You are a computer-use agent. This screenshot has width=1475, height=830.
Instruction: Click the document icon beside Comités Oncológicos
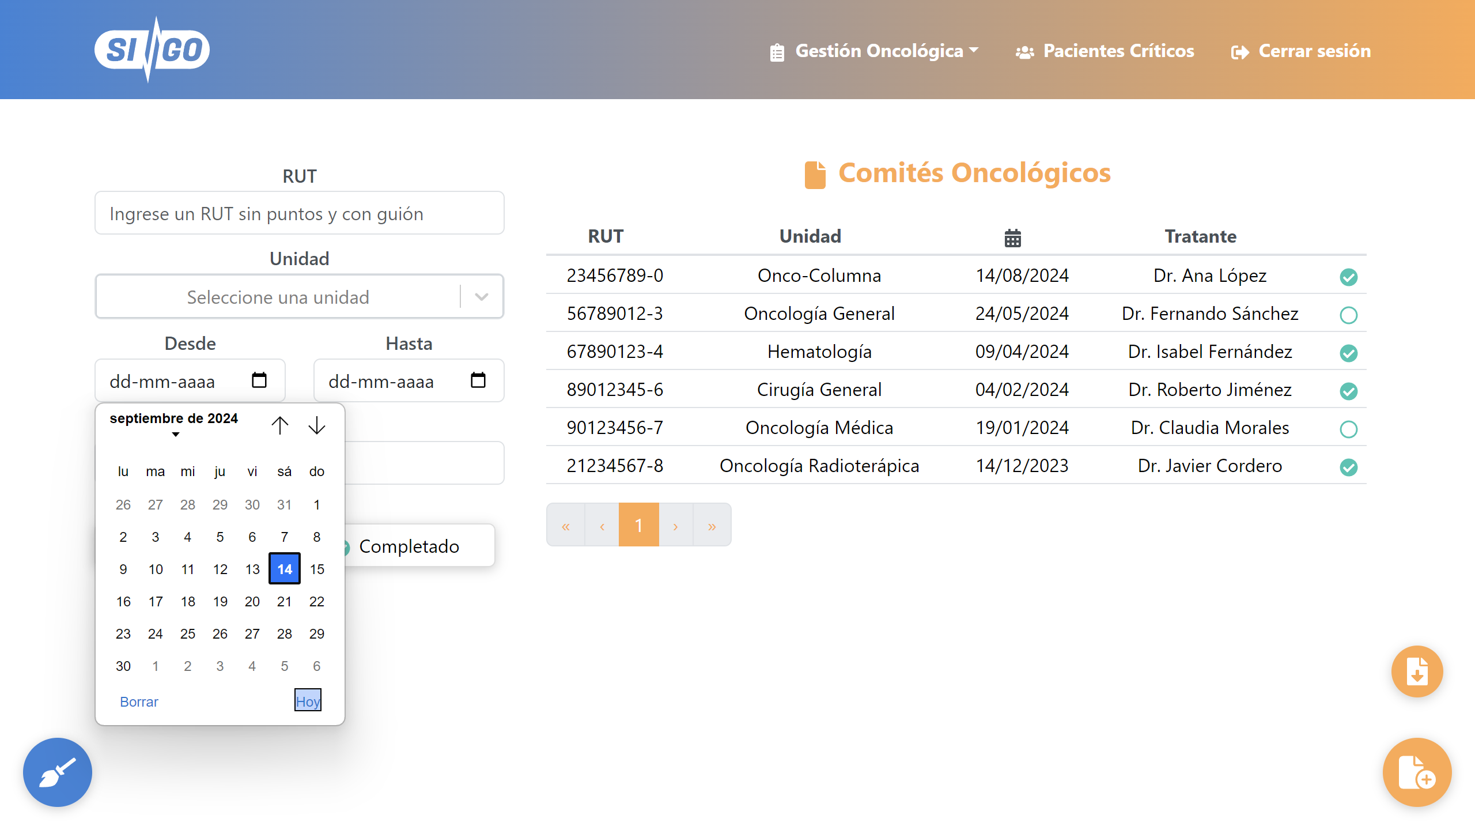click(815, 175)
